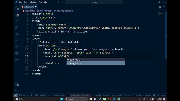Viewport: 180px width, 101px height.
Task: Toggle Screen Reader Optimized status
Action: coord(80,95)
